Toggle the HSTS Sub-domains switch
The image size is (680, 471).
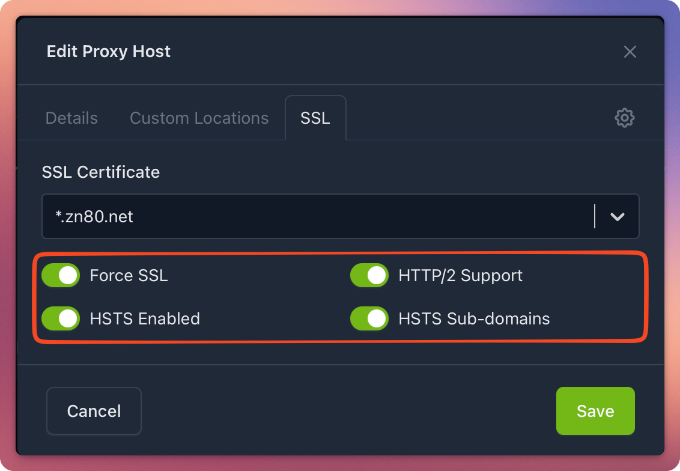tap(369, 318)
